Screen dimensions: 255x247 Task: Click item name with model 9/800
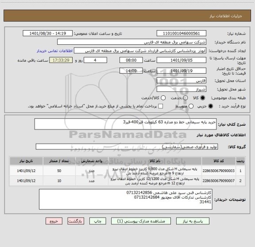tap(155, 171)
